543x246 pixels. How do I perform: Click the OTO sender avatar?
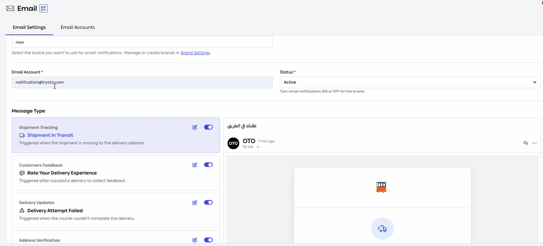click(233, 143)
